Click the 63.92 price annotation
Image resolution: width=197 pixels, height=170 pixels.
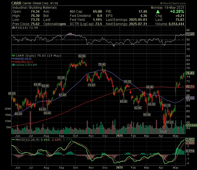[152, 104]
